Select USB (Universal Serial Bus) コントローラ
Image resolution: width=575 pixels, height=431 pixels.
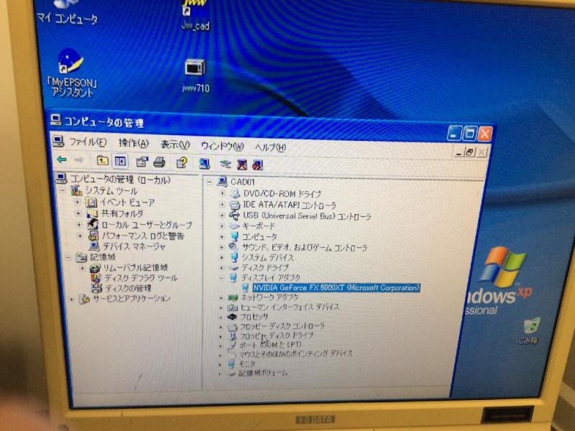307,216
